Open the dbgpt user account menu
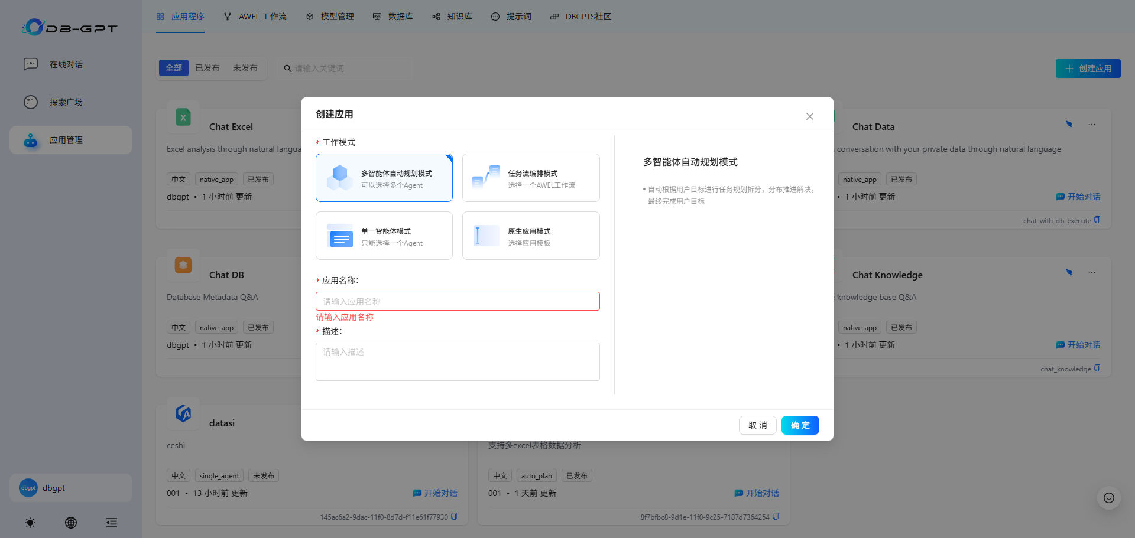The image size is (1135, 538). point(70,488)
